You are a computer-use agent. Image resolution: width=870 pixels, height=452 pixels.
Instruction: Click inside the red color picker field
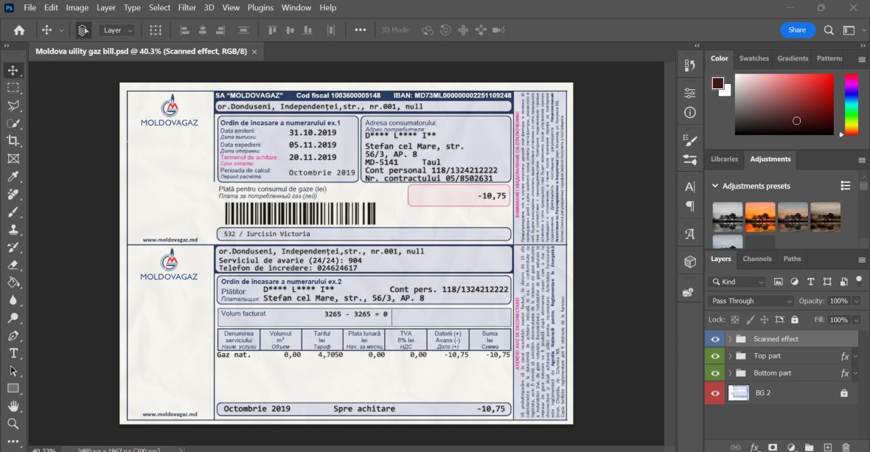(x=784, y=104)
